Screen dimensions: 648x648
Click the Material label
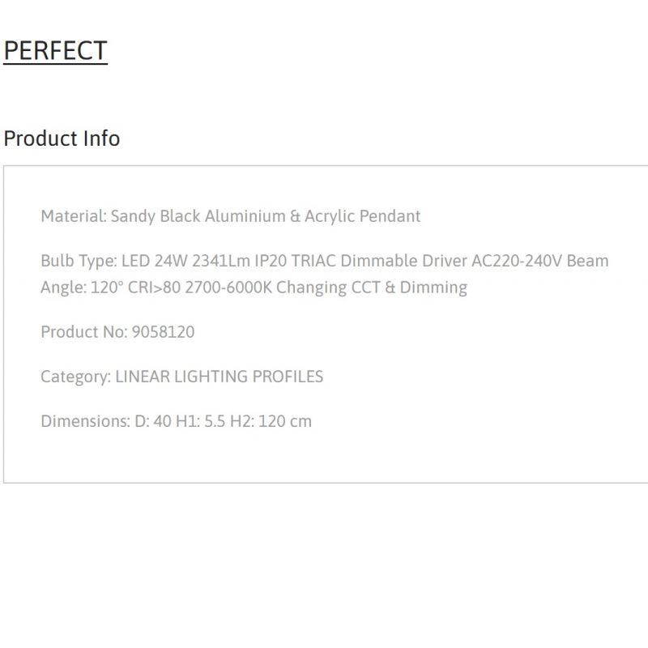point(74,216)
